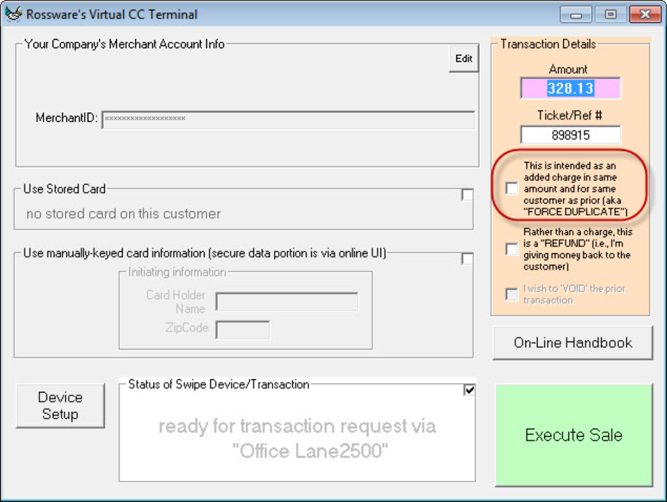Click the 'Initiating information' group label

pos(177,272)
